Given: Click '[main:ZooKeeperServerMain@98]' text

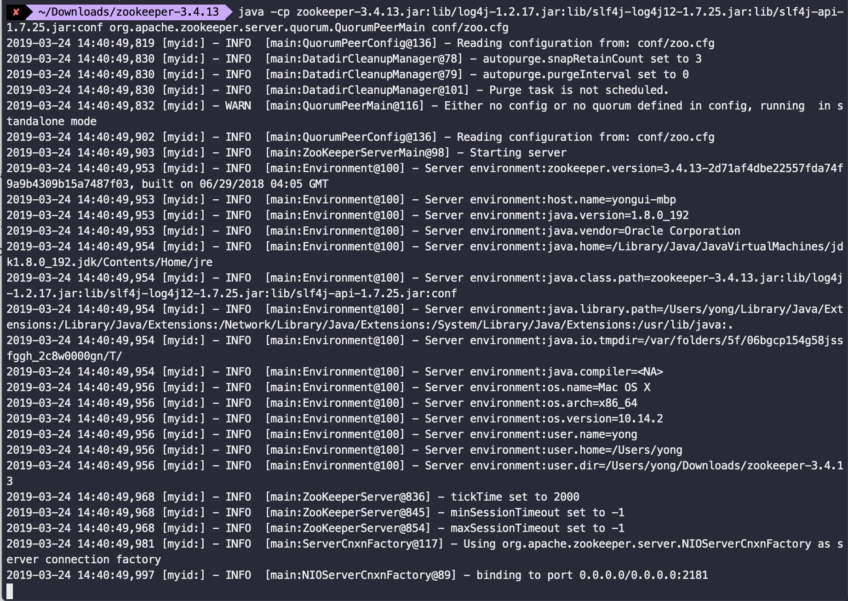Looking at the screenshot, I should coord(357,153).
